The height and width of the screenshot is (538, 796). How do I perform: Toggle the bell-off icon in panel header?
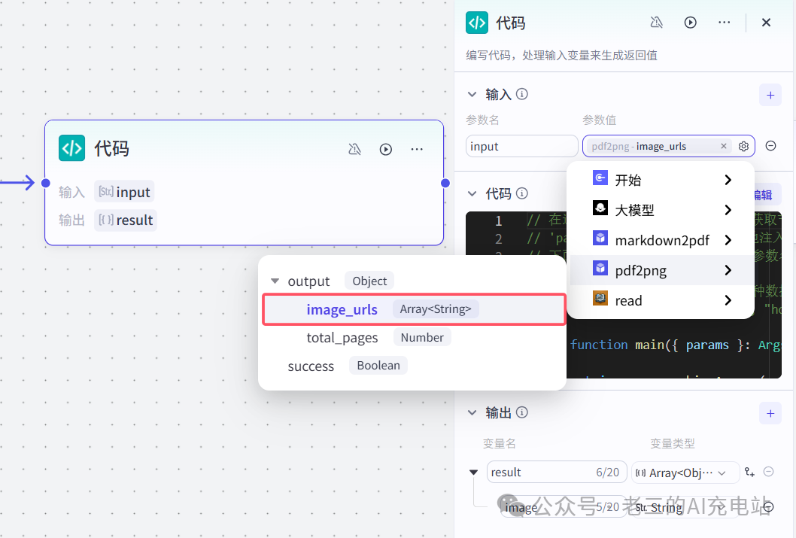pos(656,23)
